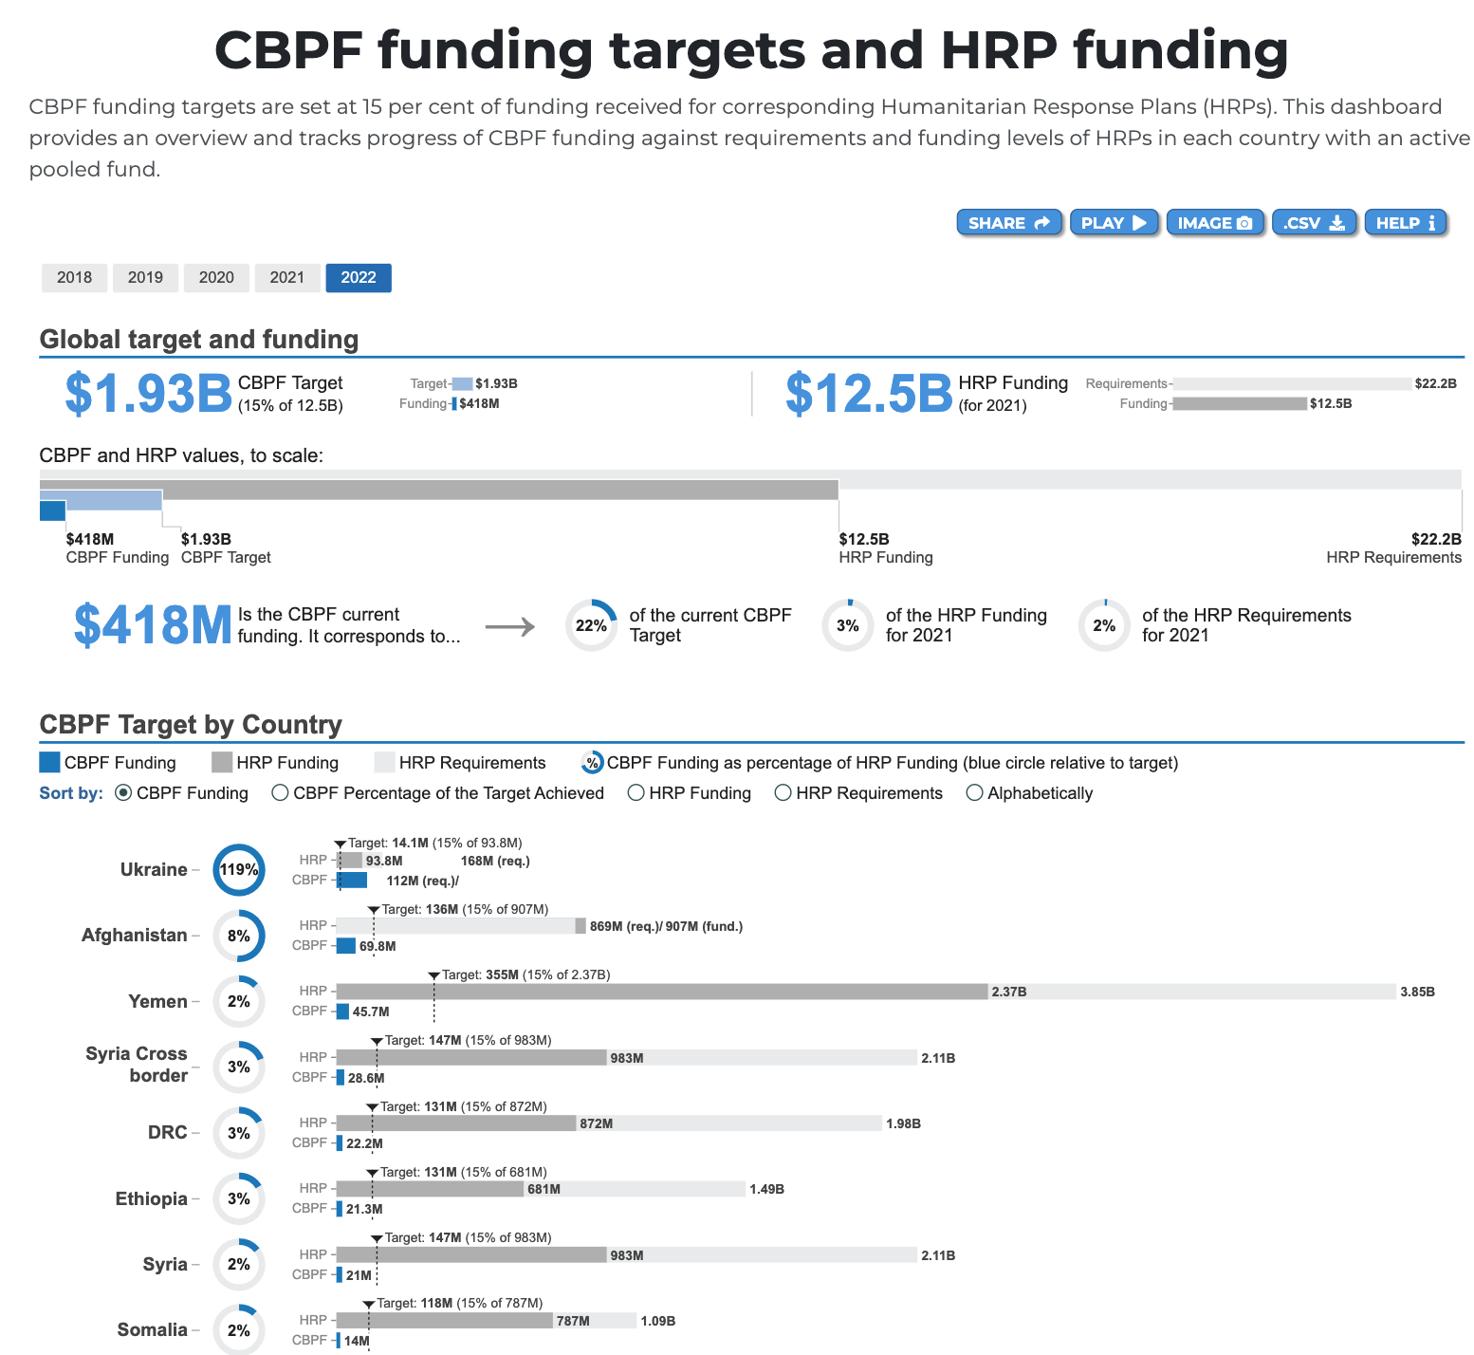
Task: Switch to the 2019 year tab
Action: (x=145, y=278)
